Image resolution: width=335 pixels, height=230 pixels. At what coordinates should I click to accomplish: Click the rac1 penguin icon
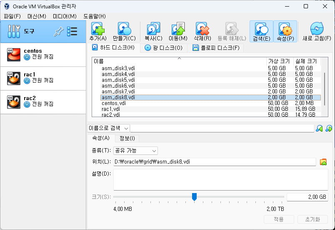(x=14, y=78)
